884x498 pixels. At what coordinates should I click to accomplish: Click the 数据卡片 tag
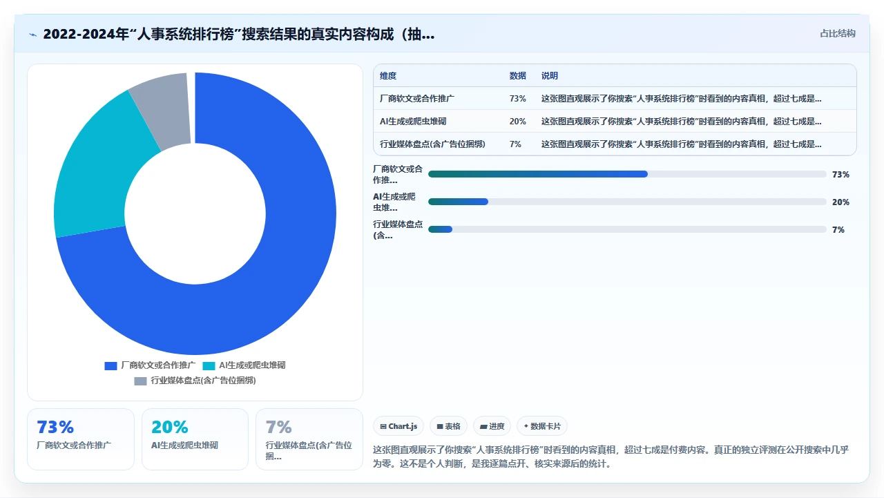(542, 427)
